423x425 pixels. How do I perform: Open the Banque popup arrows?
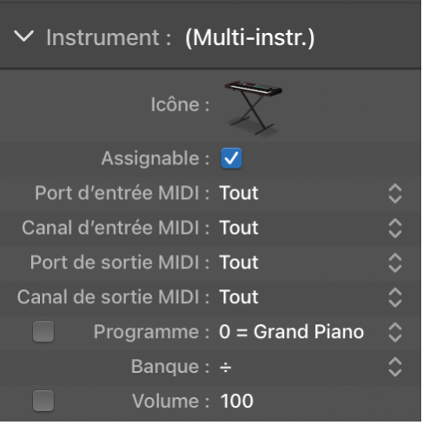[x=395, y=367]
